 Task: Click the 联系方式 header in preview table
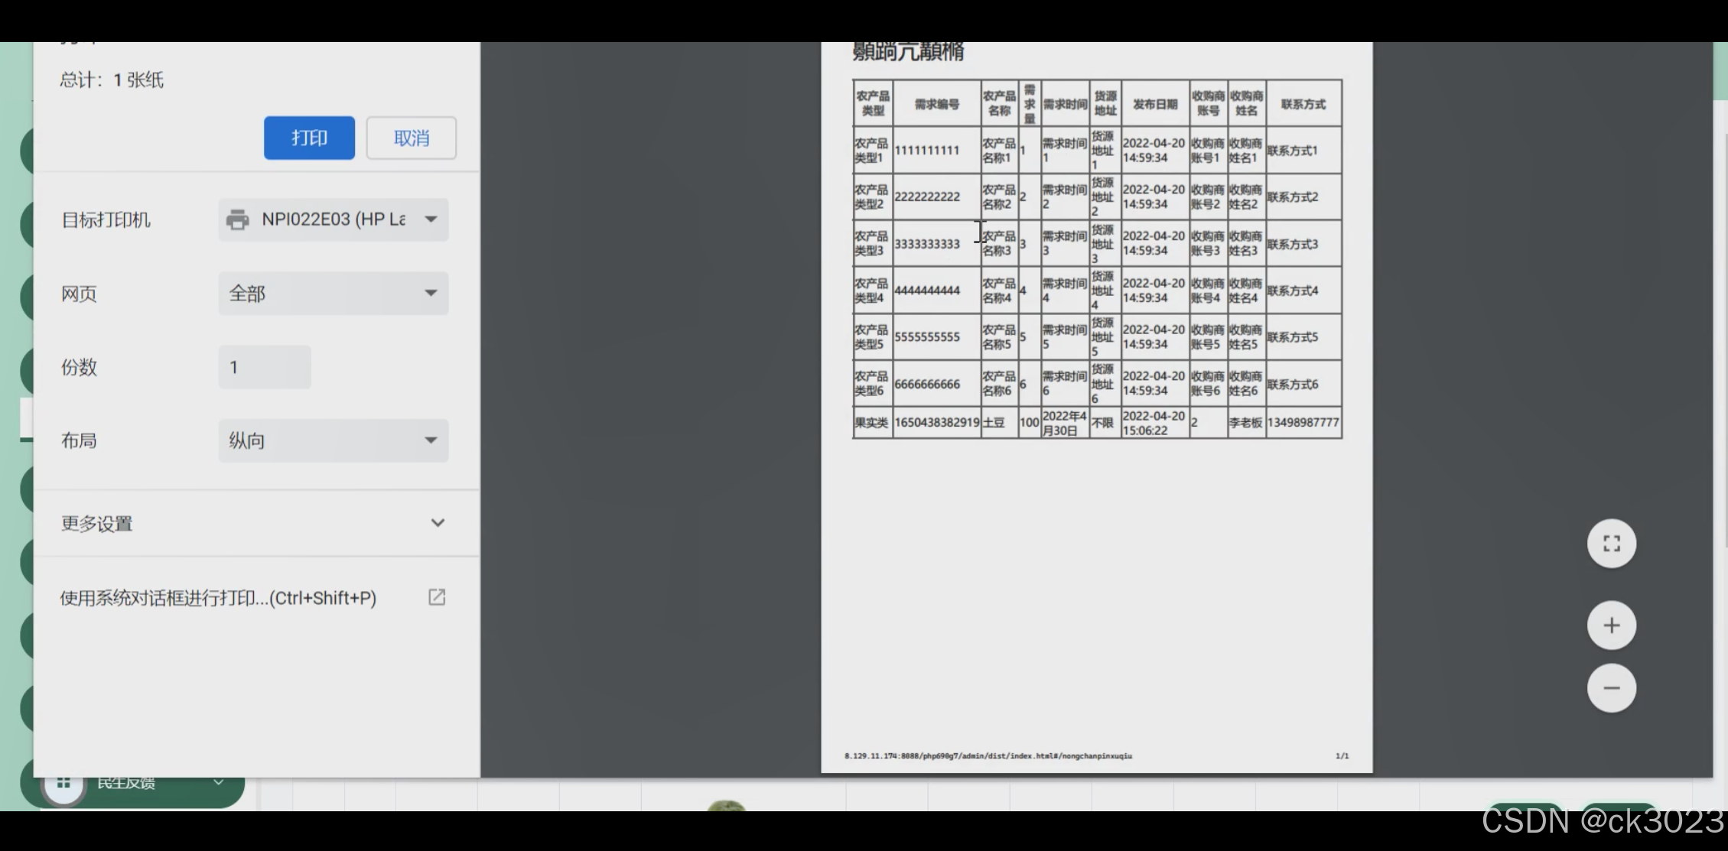tap(1303, 104)
